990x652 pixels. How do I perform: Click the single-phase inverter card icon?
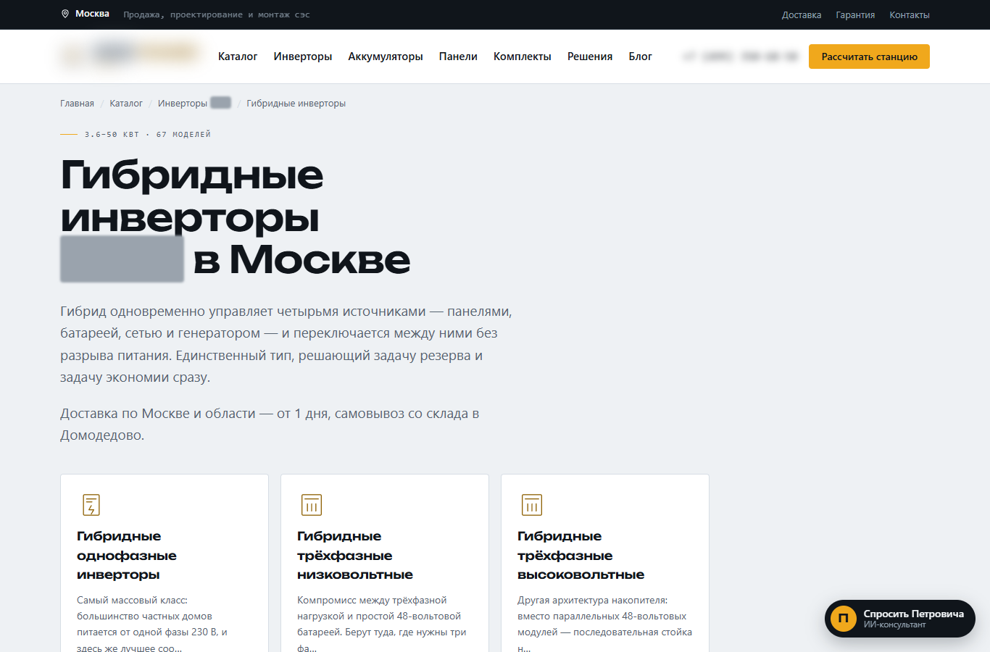tap(91, 505)
